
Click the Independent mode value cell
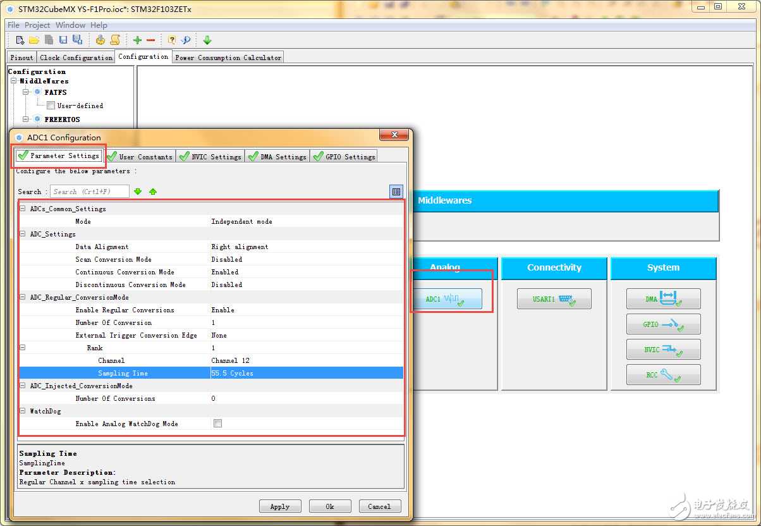307,221
